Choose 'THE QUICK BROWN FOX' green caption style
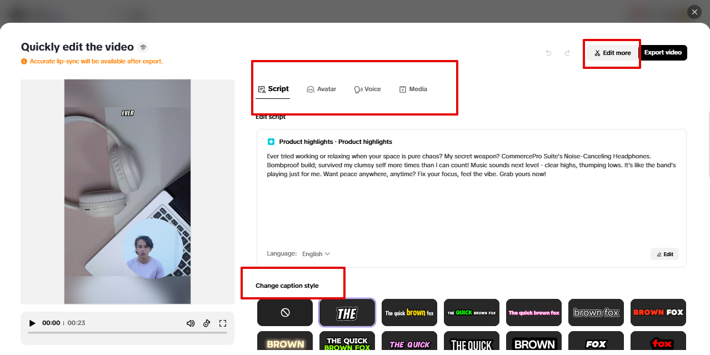This screenshot has height=355, width=710. click(347, 341)
